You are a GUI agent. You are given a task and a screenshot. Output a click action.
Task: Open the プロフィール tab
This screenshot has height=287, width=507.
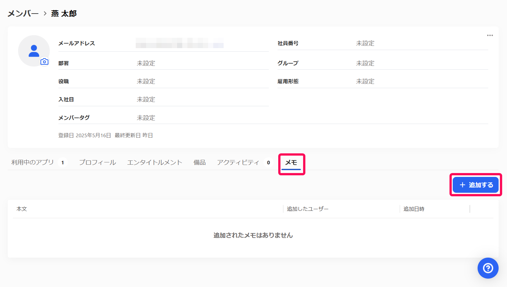[x=98, y=162]
